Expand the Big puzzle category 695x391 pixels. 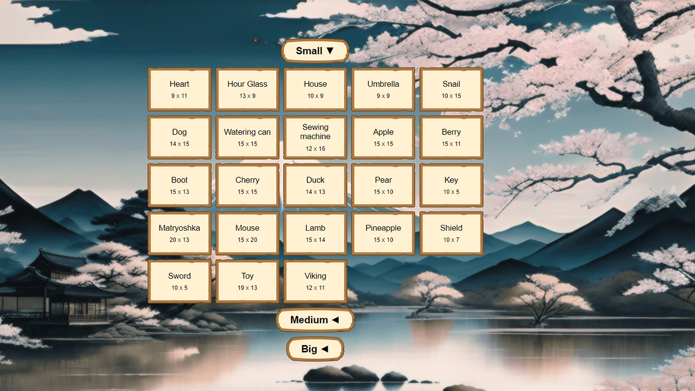pos(315,349)
